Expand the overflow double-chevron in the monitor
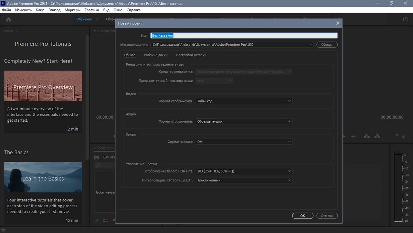The height and width of the screenshot is (233, 413). [x=397, y=135]
